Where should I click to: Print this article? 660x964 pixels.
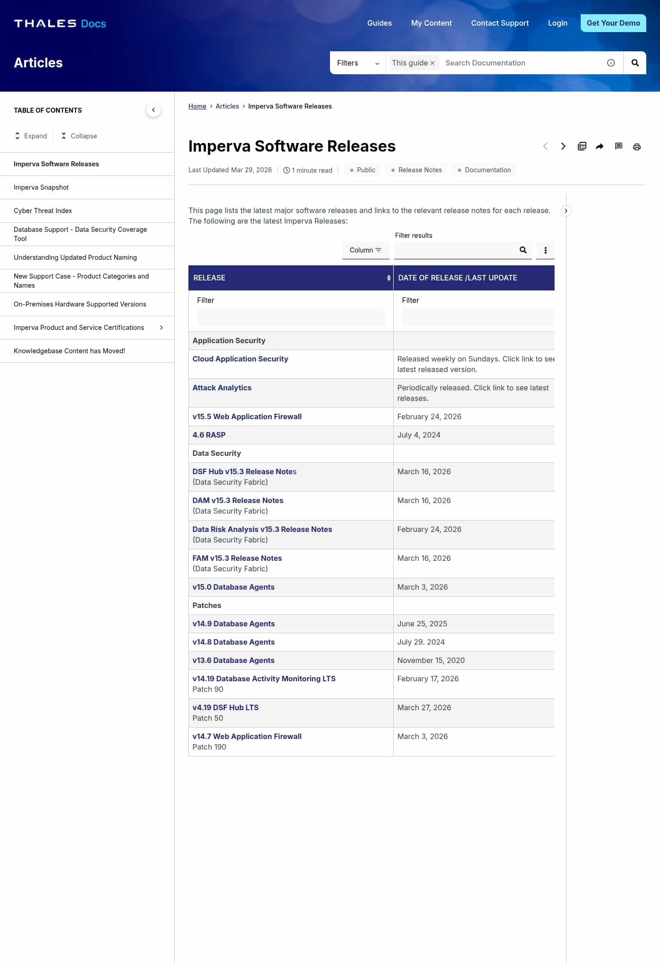click(x=637, y=147)
